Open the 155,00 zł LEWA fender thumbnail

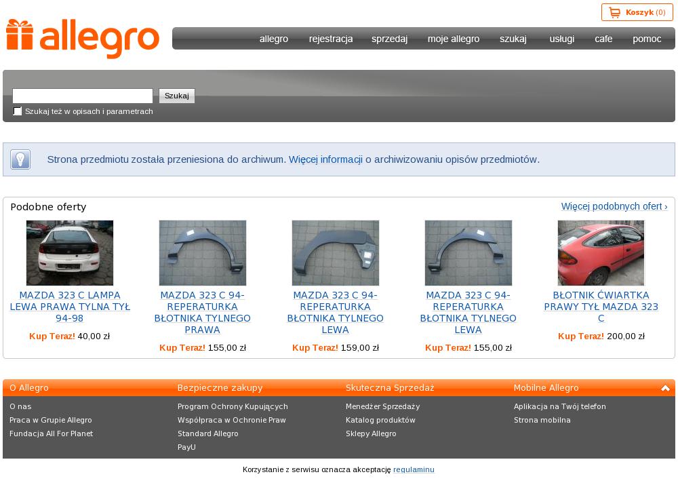[468, 253]
